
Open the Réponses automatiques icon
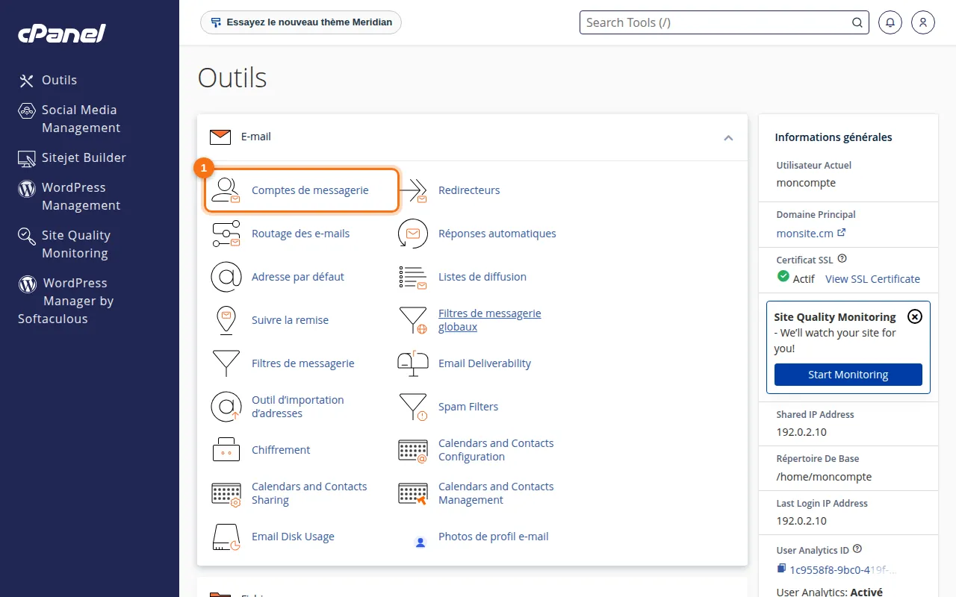click(412, 234)
